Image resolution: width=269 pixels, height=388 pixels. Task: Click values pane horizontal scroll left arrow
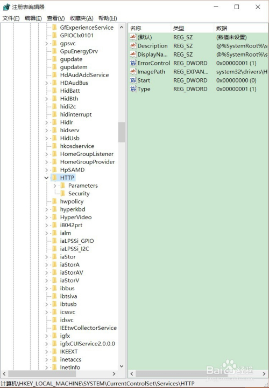[131, 373]
